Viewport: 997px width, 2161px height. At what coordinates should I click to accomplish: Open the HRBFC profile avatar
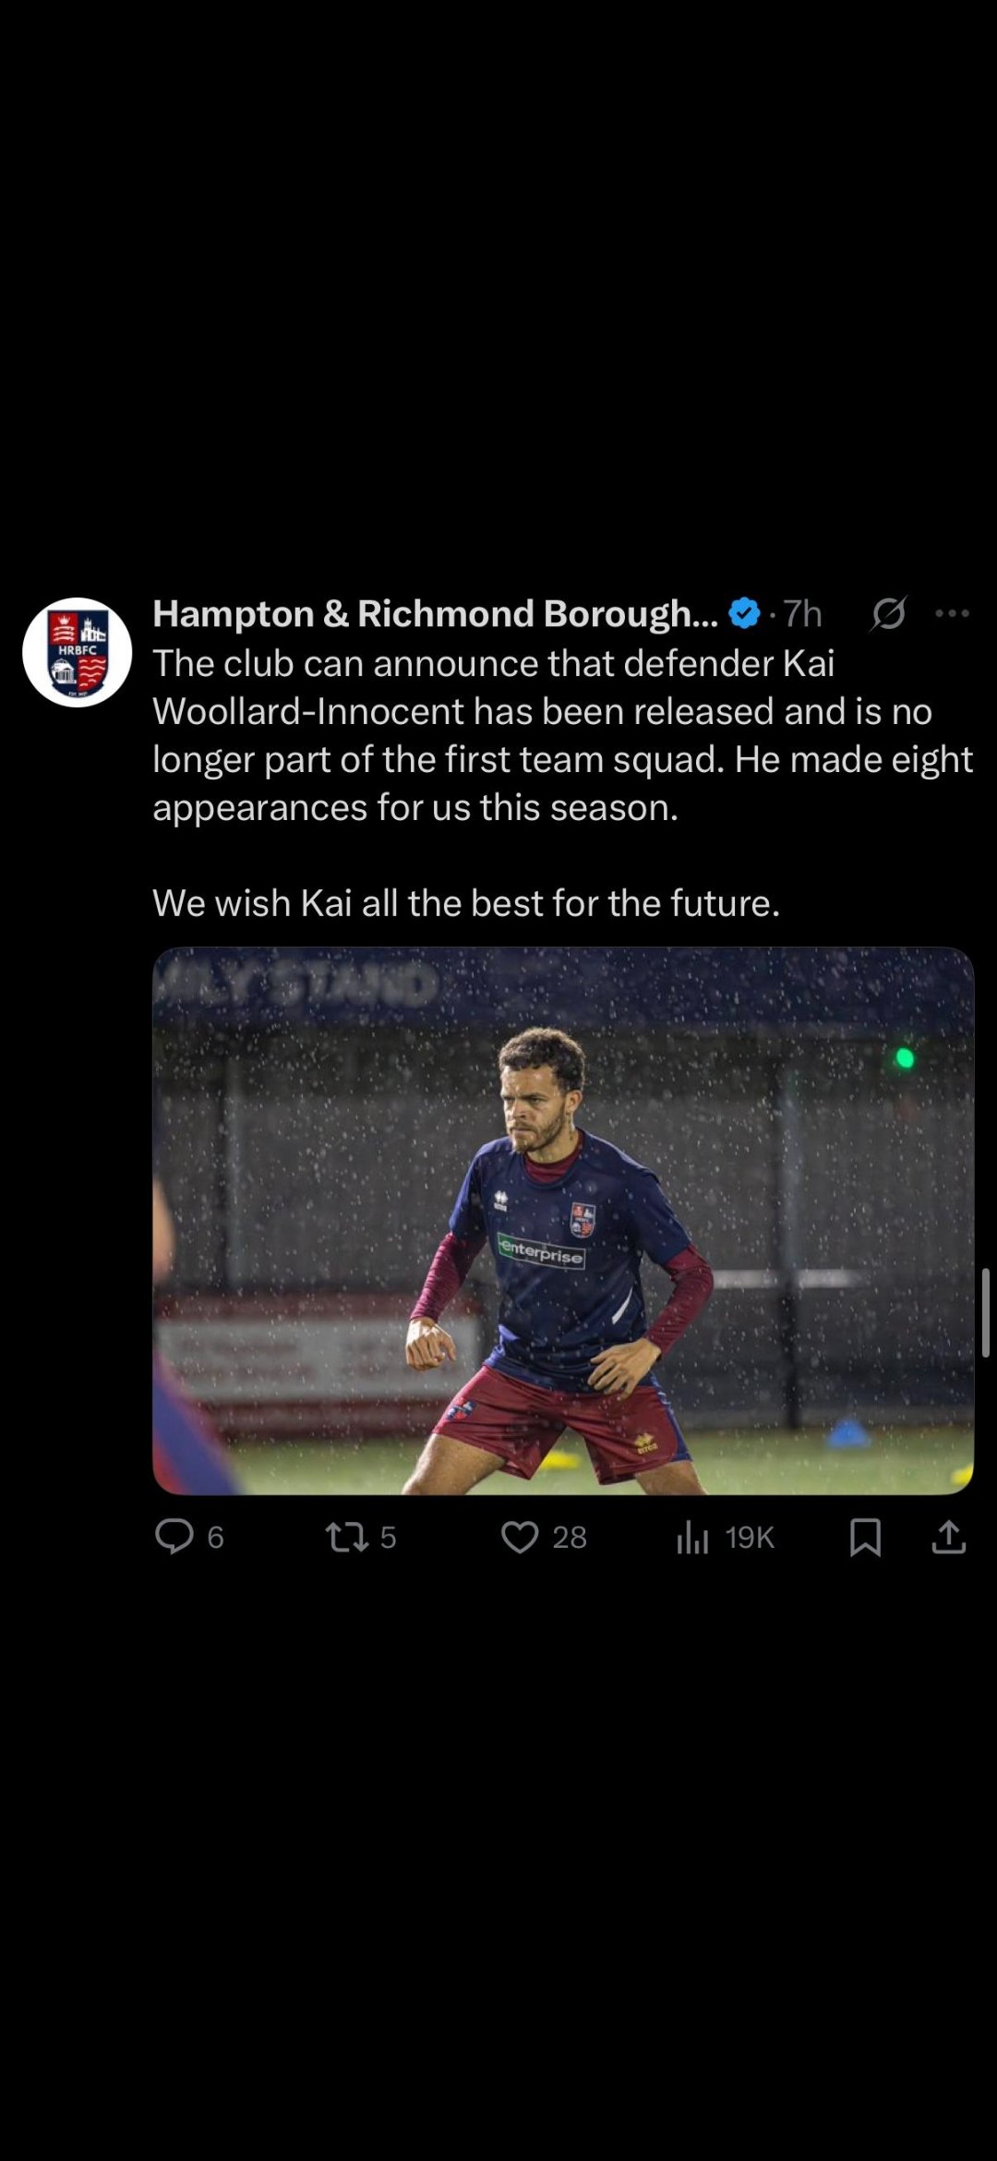click(78, 652)
